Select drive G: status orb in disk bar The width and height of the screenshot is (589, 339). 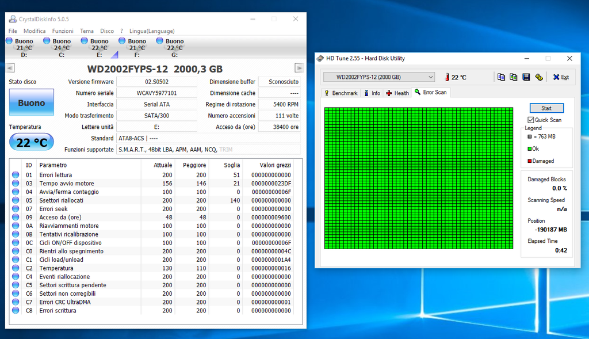[159, 41]
